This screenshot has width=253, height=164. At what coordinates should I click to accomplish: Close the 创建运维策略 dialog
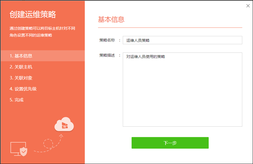pos(248,6)
